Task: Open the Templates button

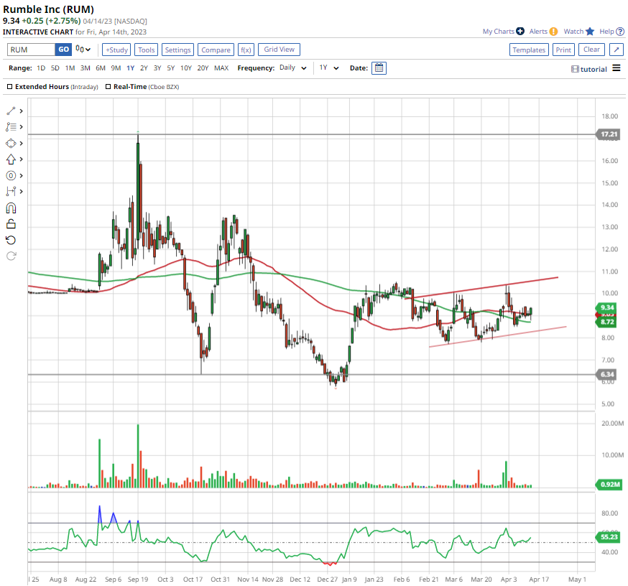Action: pos(529,50)
